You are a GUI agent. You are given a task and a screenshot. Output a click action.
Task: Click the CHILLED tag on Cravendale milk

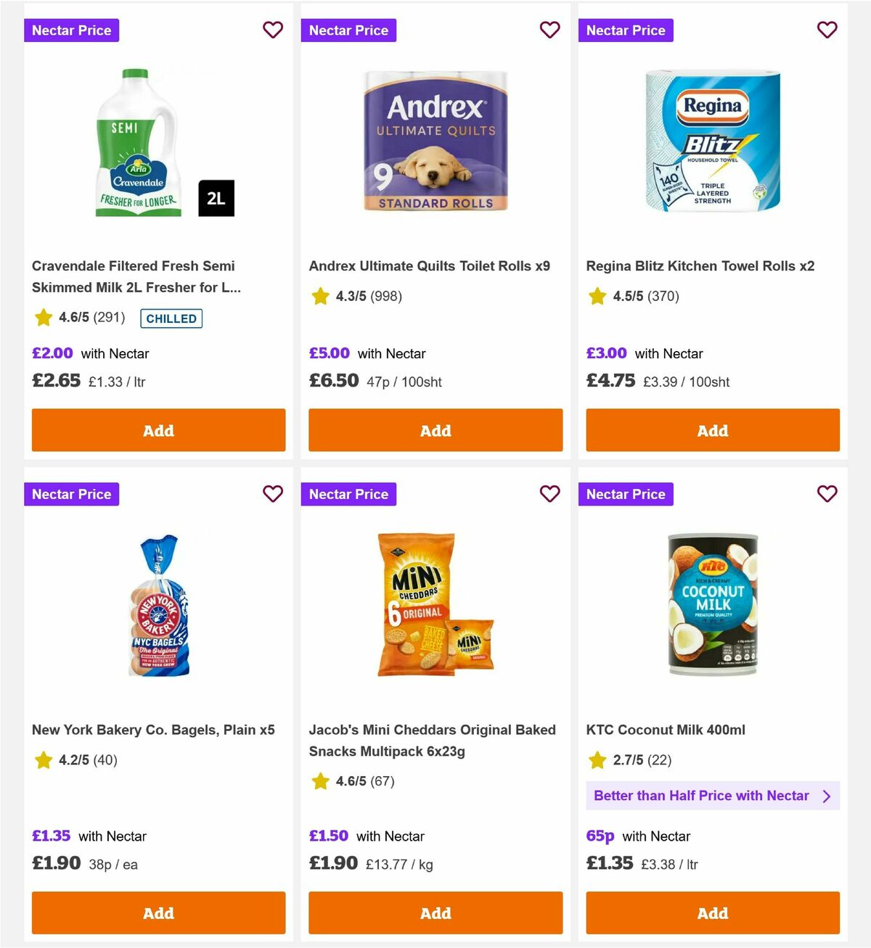click(x=171, y=318)
